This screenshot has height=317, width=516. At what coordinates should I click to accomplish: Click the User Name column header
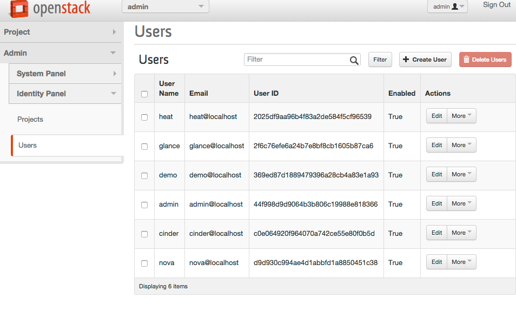coord(169,89)
